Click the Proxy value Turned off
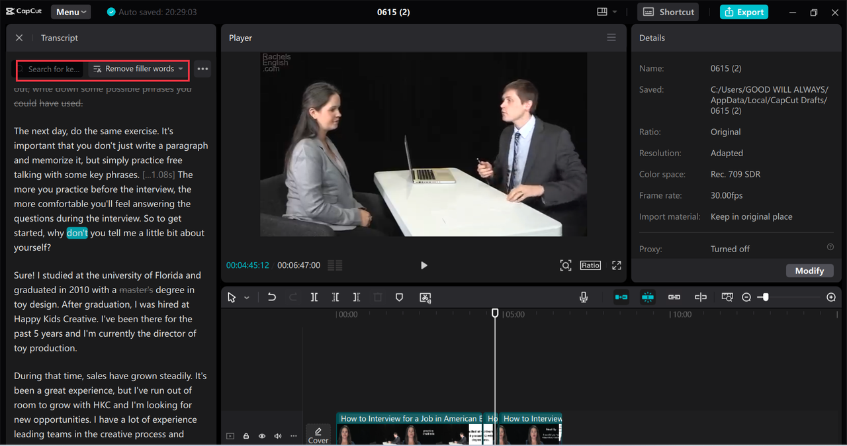 click(x=730, y=249)
